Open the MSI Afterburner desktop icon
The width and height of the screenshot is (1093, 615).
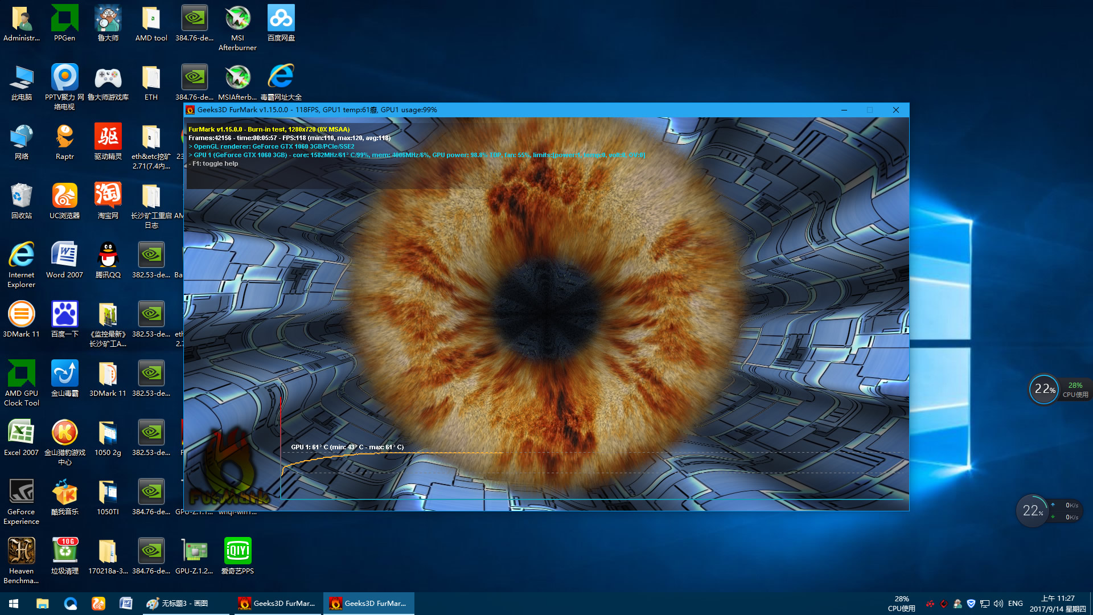coord(237,19)
